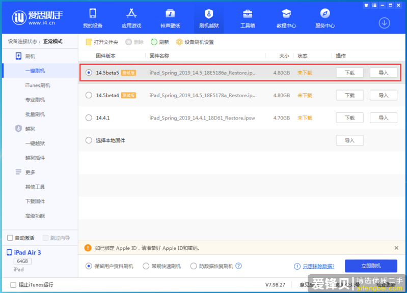
Task: Click 导入 for local firmware row
Action: coord(349,140)
